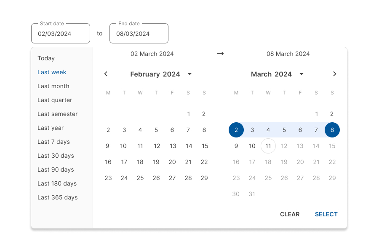The image size is (379, 245).
Task: Click the End date input field
Action: click(x=139, y=33)
